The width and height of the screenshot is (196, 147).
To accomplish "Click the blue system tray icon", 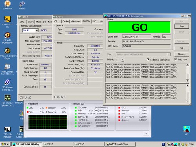I will 163,144.
